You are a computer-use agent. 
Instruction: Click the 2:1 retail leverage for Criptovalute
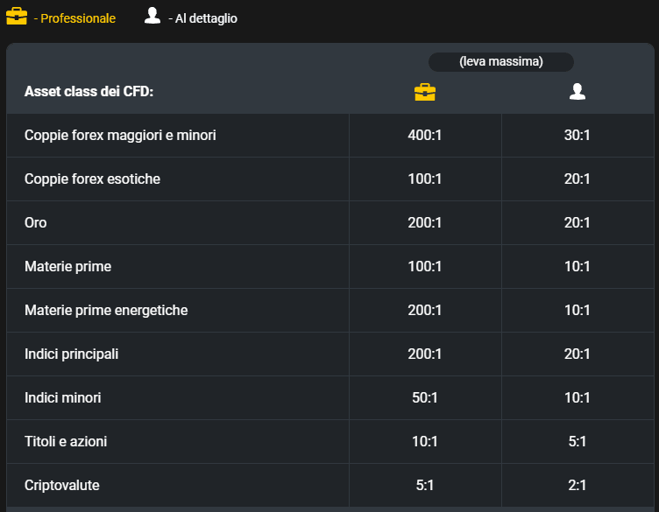click(577, 486)
